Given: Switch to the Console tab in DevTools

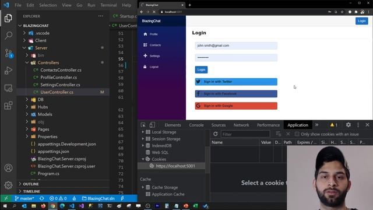Looking at the screenshot, I should 196,125.
